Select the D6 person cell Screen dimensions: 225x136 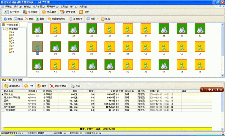[x=200, y=65]
